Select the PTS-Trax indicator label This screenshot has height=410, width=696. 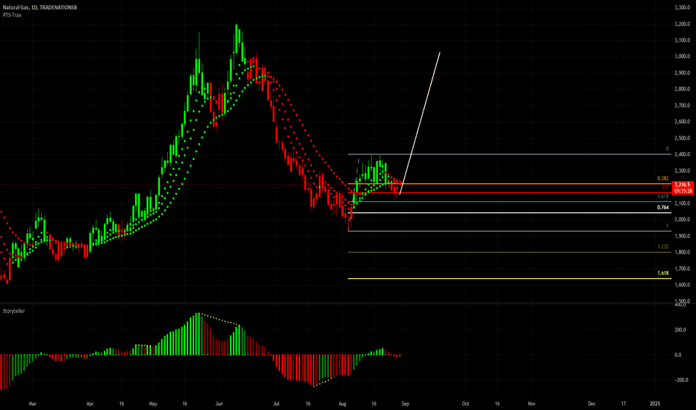(x=12, y=15)
